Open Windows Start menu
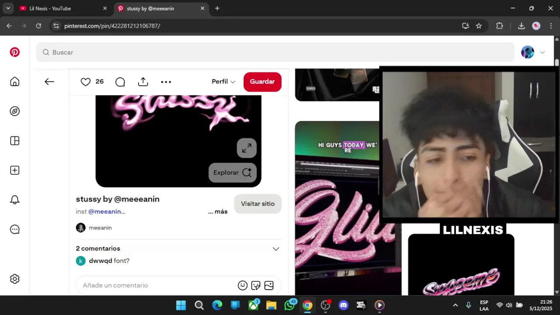The image size is (560, 315). [181, 305]
